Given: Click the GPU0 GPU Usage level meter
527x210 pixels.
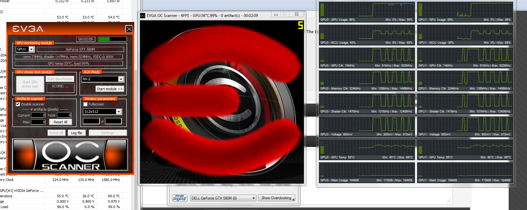Looking at the screenshot, I should coord(322,10).
